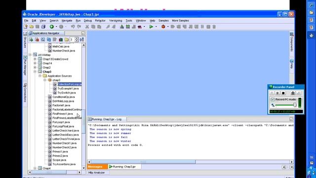This screenshot has width=316, height=178.
Task: Switch to the Running: Chap3.jpr bottom tab
Action: pyautogui.click(x=124, y=167)
